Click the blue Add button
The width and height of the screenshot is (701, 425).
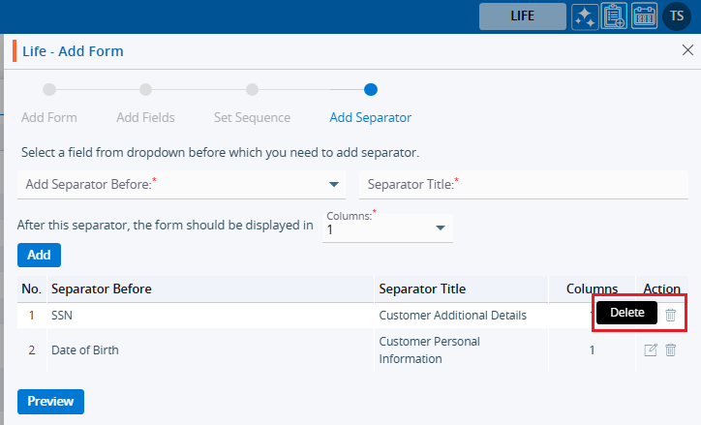tap(39, 255)
